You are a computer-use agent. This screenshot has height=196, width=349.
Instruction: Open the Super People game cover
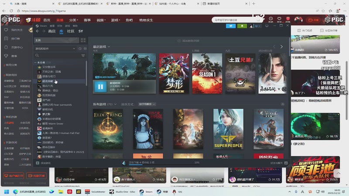tap(228, 129)
